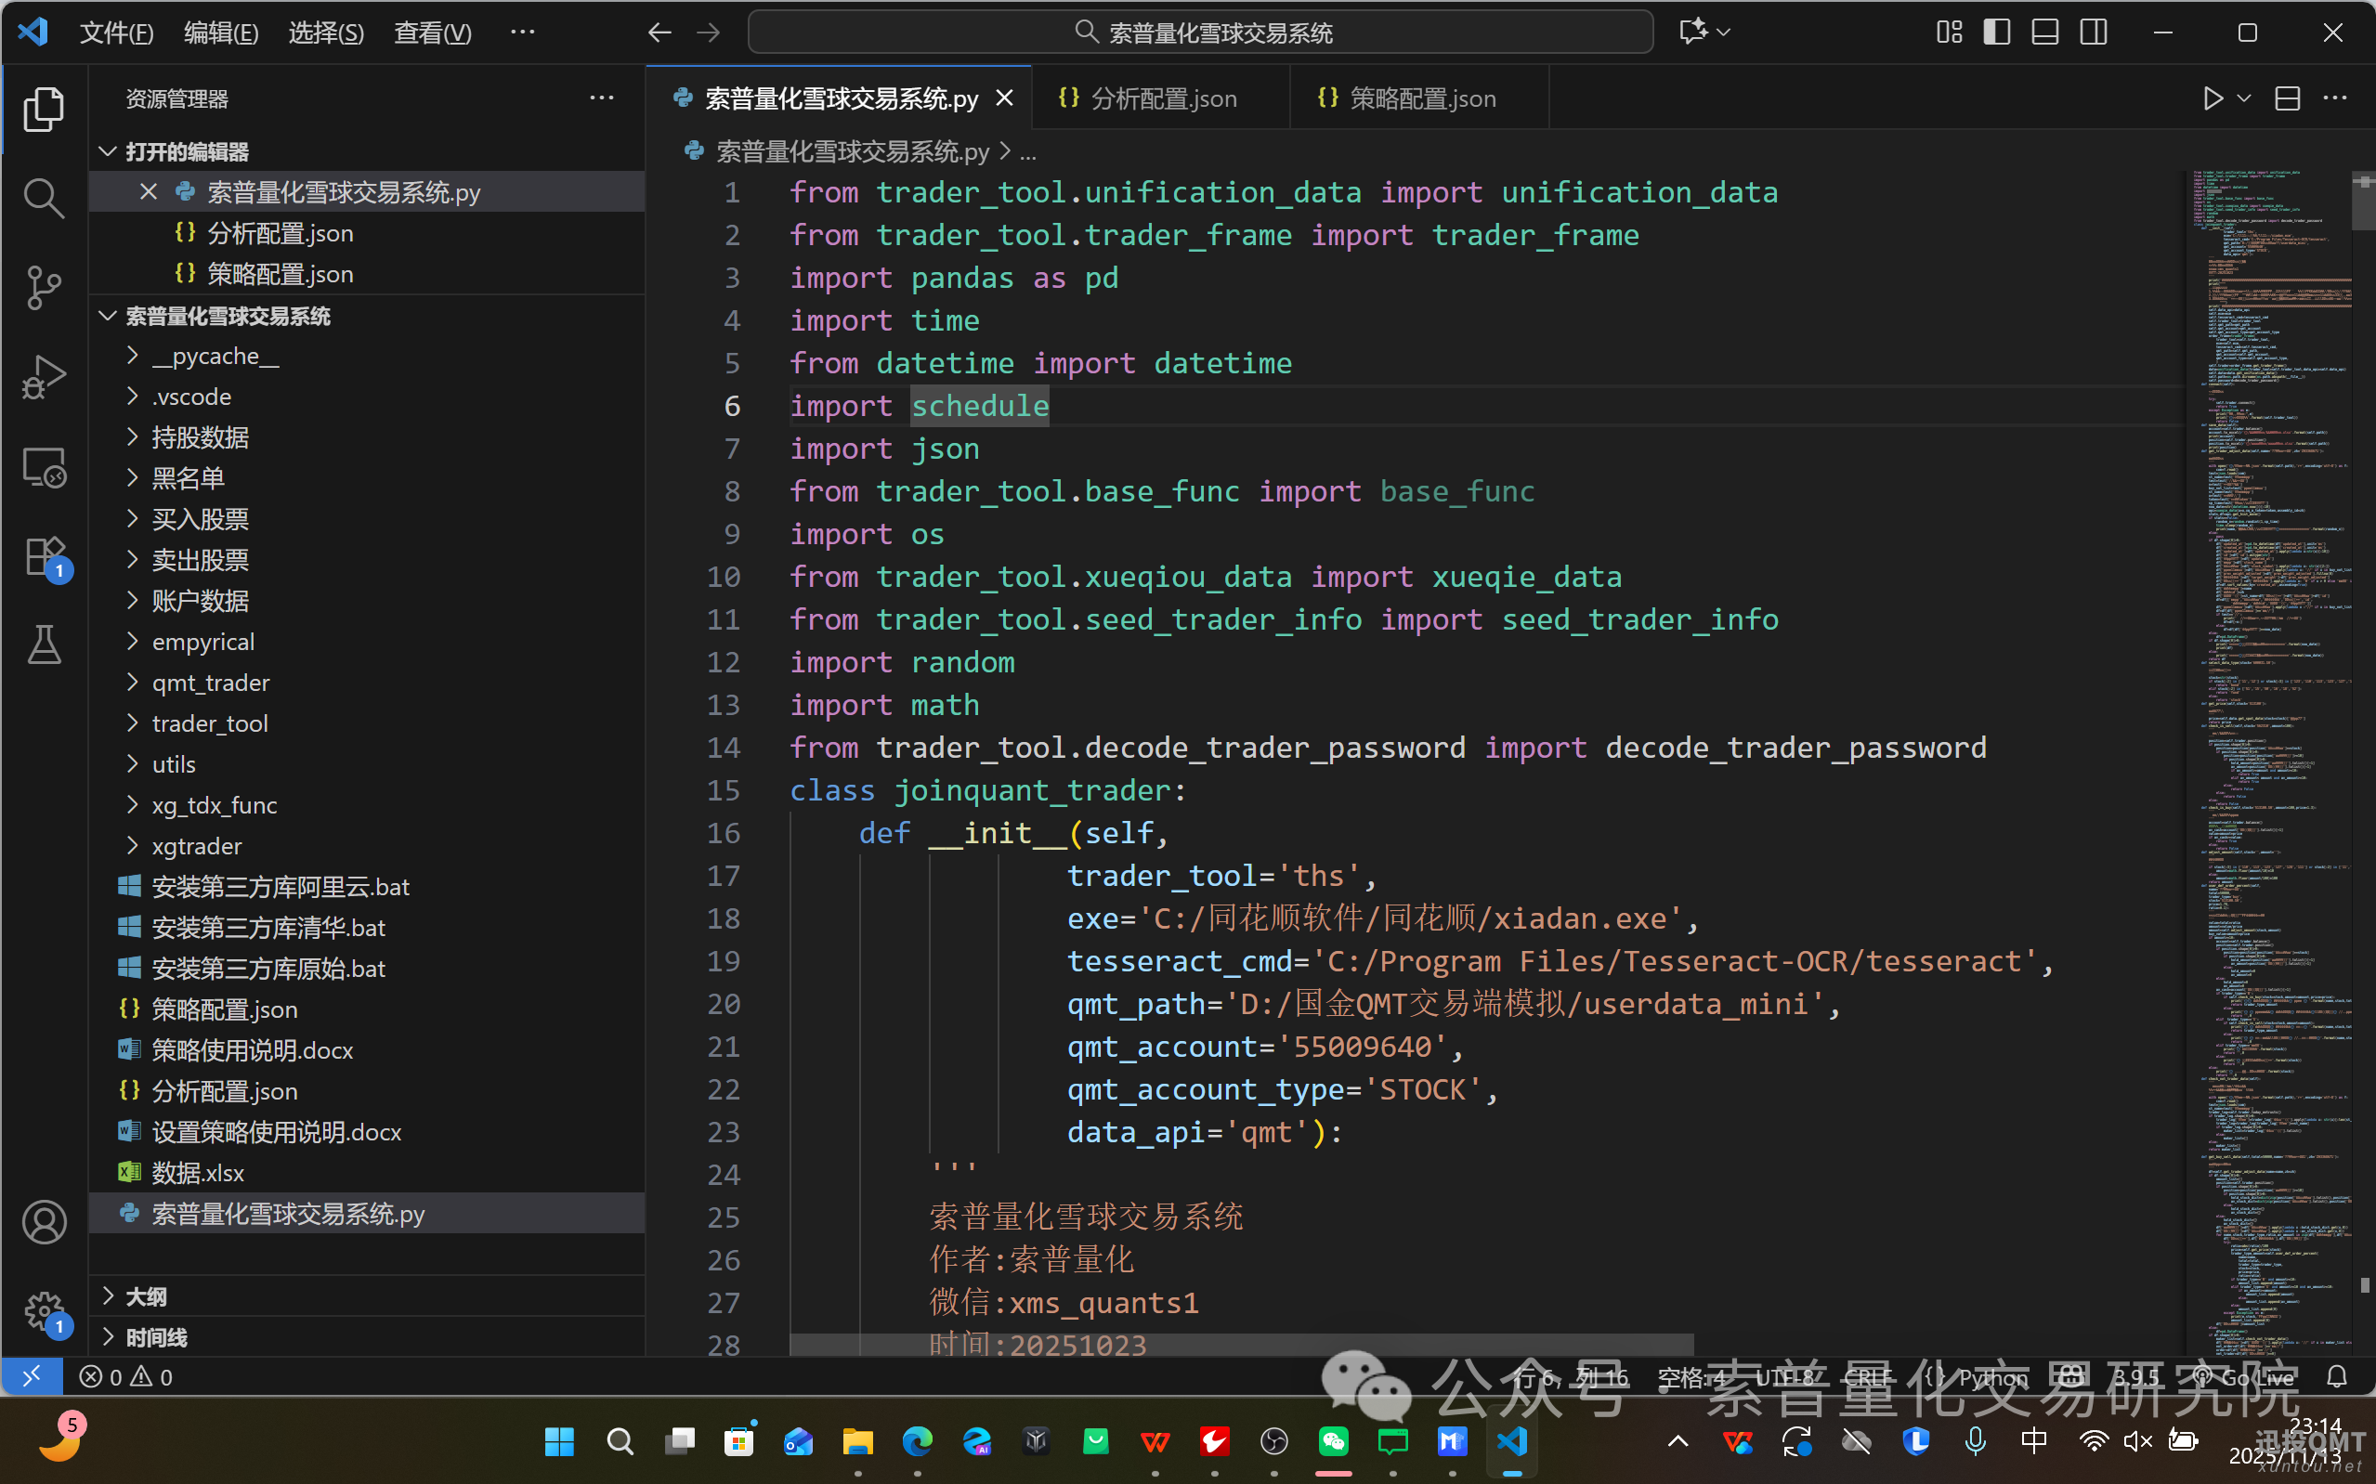
Task: Expand the 大纲 outline section
Action: pos(146,1296)
